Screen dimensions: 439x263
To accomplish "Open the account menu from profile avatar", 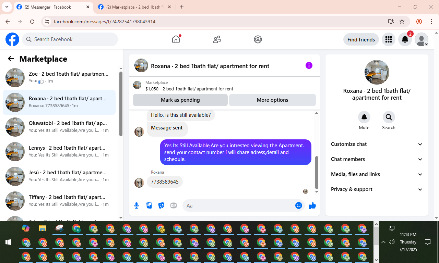I will pos(422,39).
